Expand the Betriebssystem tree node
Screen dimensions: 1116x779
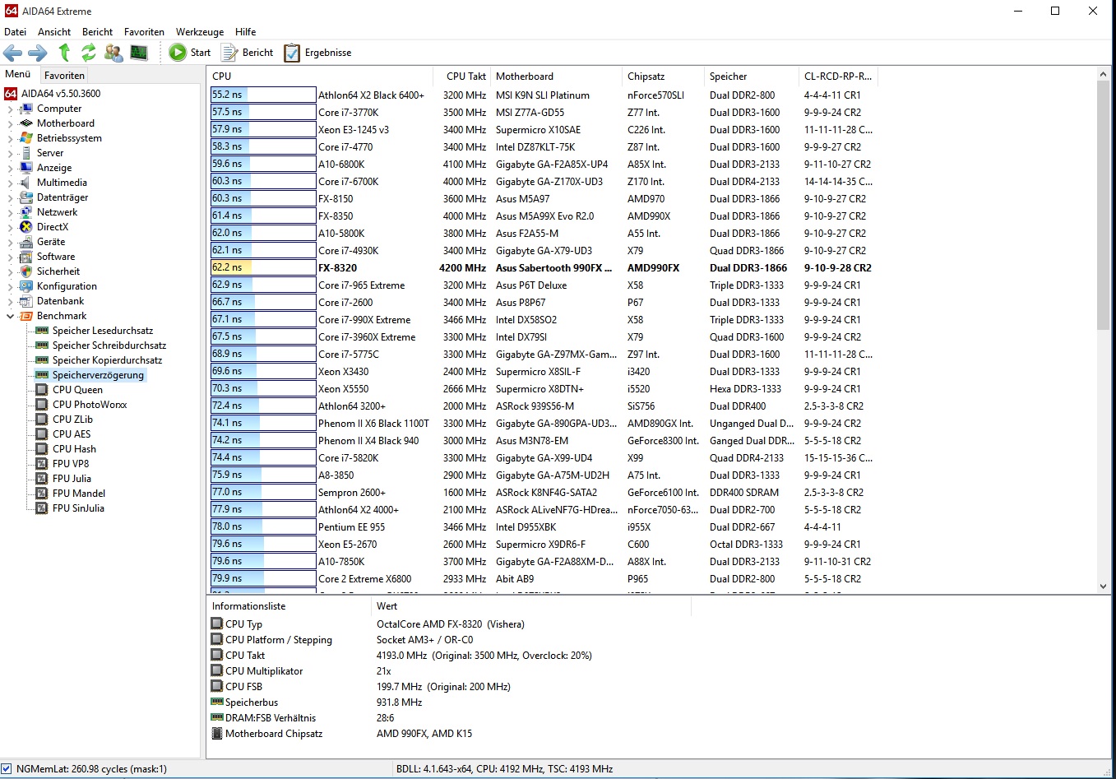pyautogui.click(x=10, y=138)
